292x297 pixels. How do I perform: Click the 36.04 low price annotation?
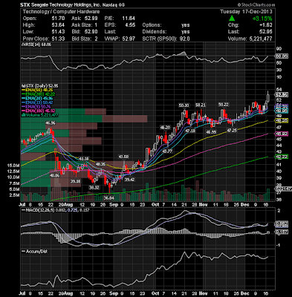tap(109, 198)
